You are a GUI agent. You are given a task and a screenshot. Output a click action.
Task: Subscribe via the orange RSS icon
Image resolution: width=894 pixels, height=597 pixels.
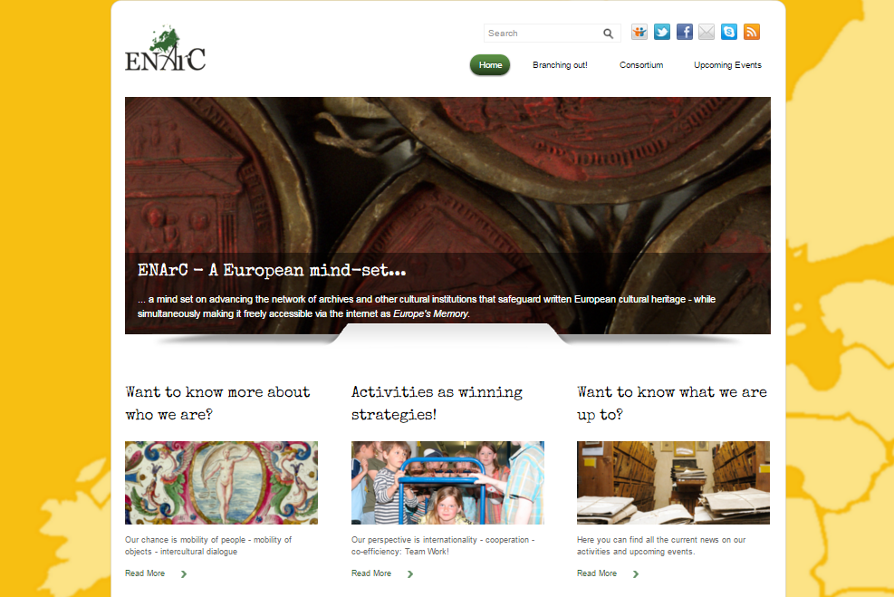point(752,32)
